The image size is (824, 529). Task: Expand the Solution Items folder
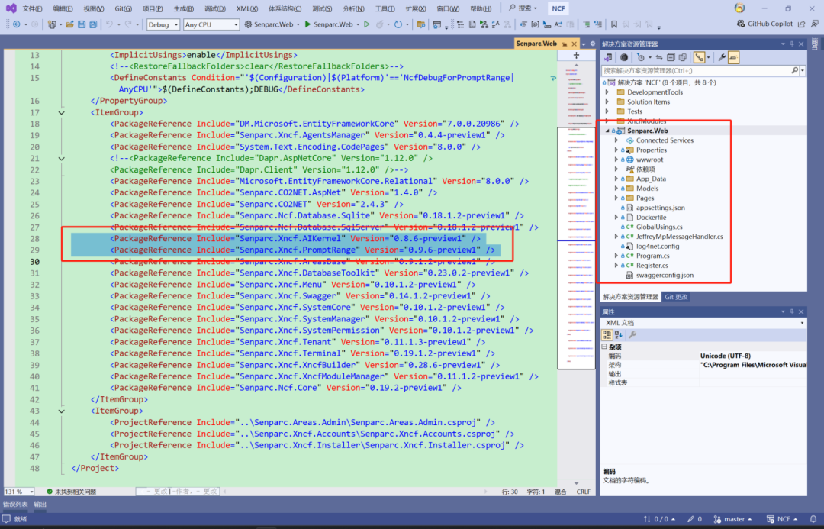607,102
